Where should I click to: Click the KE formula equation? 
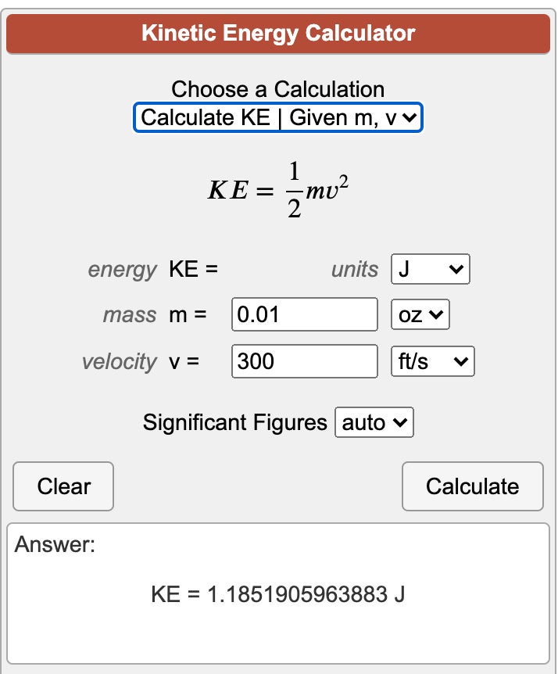click(x=277, y=191)
